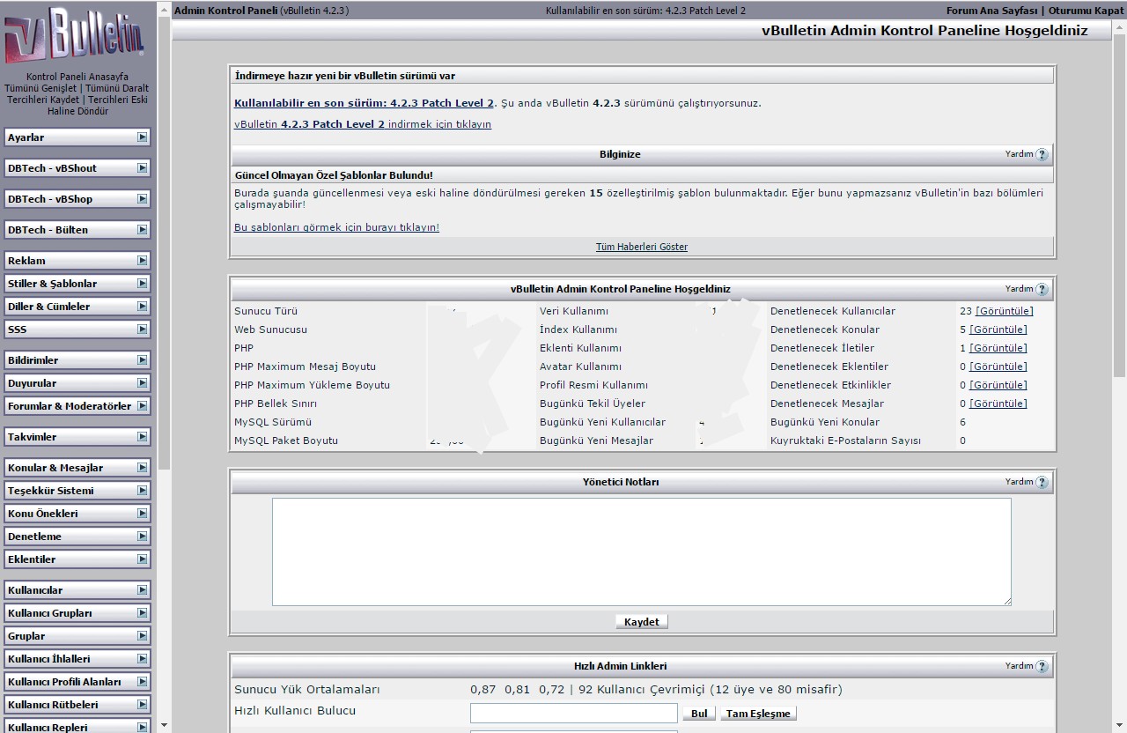The height and width of the screenshot is (733, 1127).
Task: Click Oturumu Kapat to log out
Action: (1086, 11)
